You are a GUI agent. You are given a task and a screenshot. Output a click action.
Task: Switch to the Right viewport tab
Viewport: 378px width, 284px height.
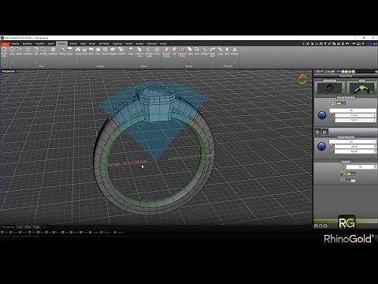pyautogui.click(x=36, y=227)
